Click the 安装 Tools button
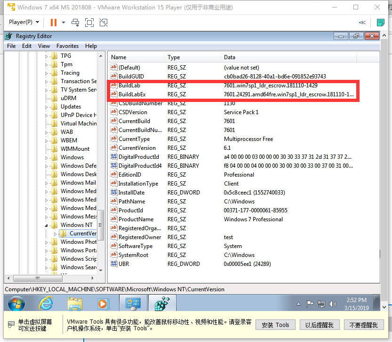Image resolution: width=392 pixels, height=342 pixels. (x=275, y=325)
